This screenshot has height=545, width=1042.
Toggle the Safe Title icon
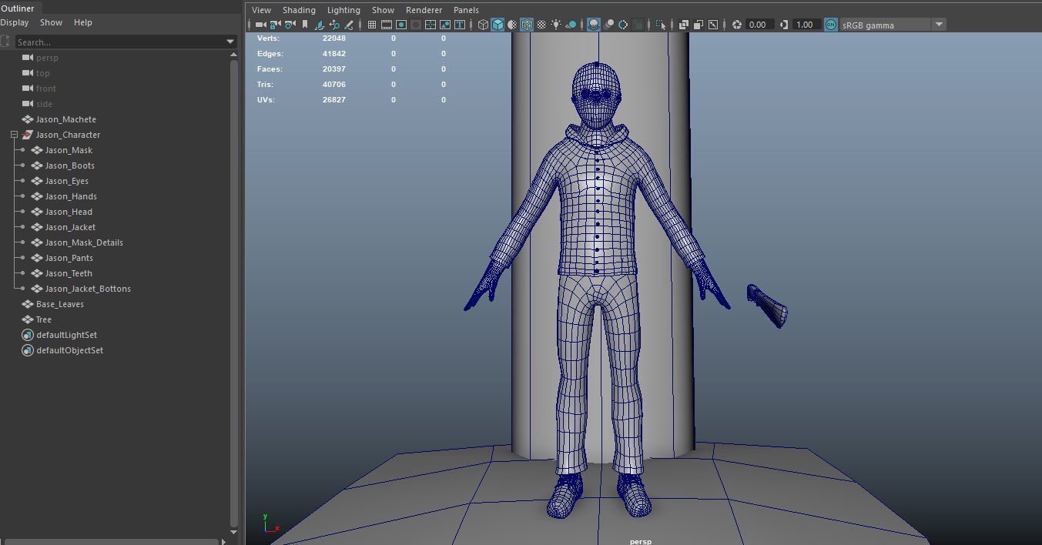[460, 25]
